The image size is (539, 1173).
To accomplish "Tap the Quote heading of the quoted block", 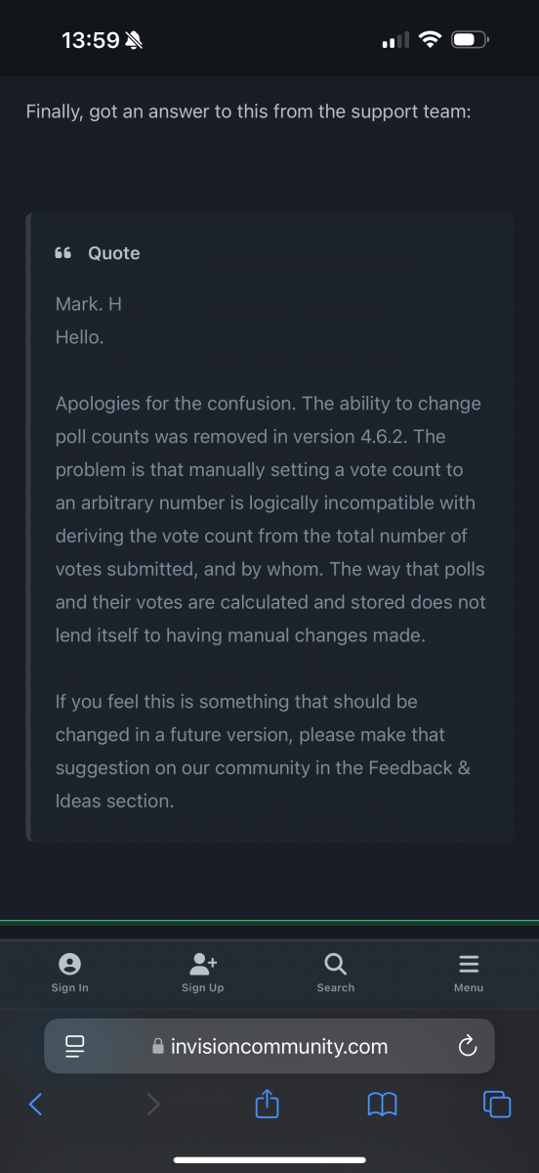I will [x=114, y=253].
